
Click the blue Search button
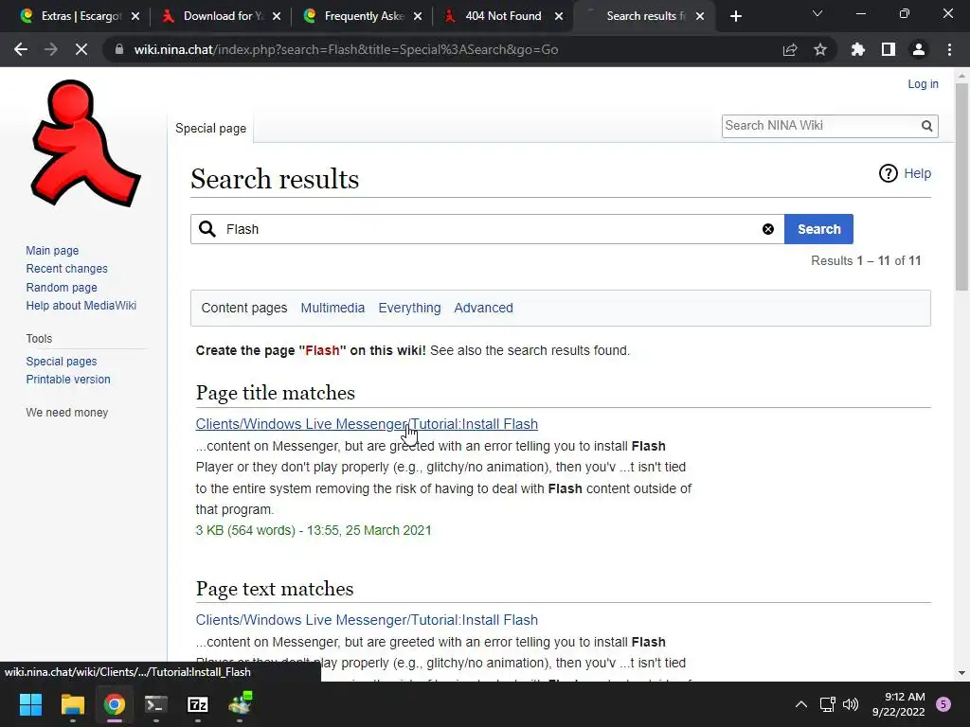tap(818, 229)
